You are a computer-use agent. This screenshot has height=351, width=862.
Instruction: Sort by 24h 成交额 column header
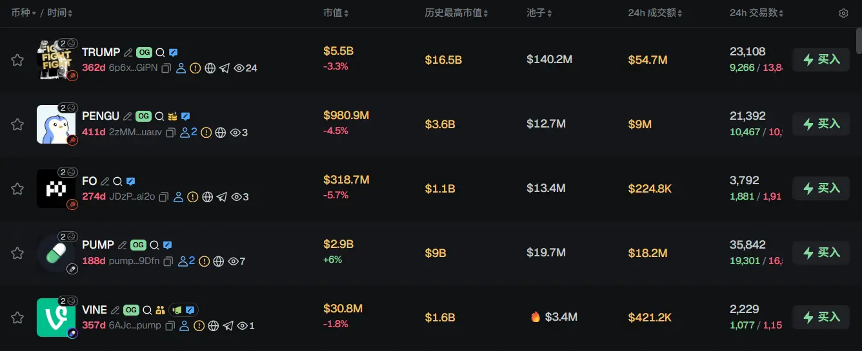coord(655,13)
